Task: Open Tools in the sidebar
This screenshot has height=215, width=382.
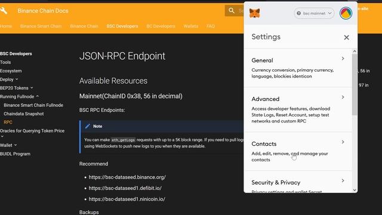Action: click(5, 62)
